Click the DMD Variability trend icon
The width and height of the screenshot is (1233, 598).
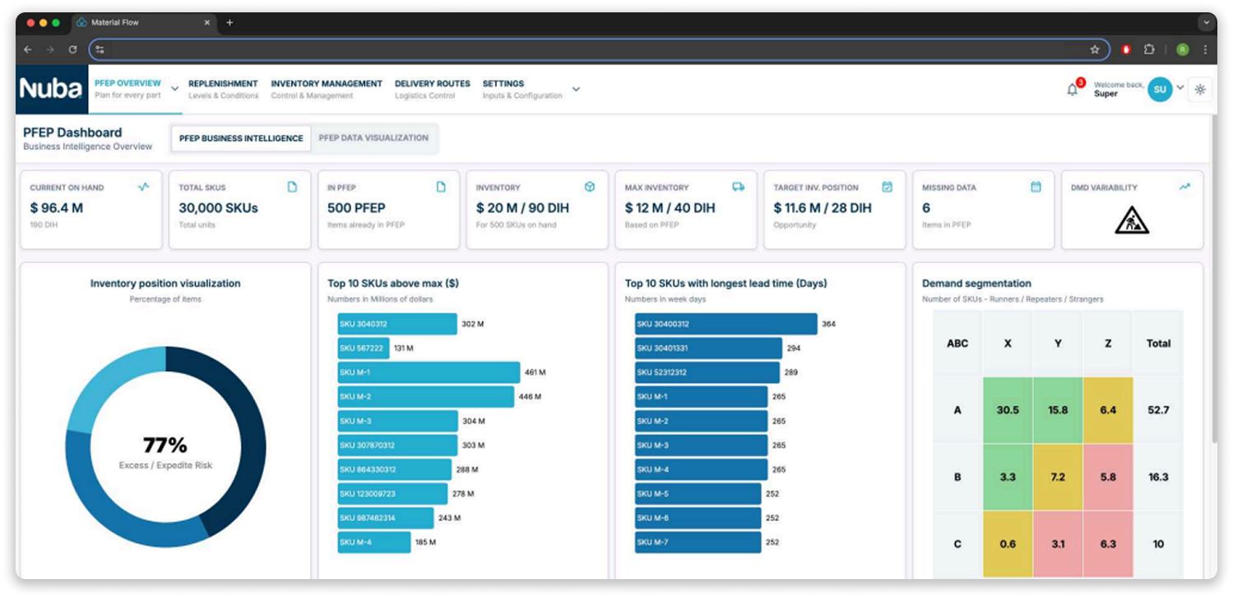tap(1184, 187)
